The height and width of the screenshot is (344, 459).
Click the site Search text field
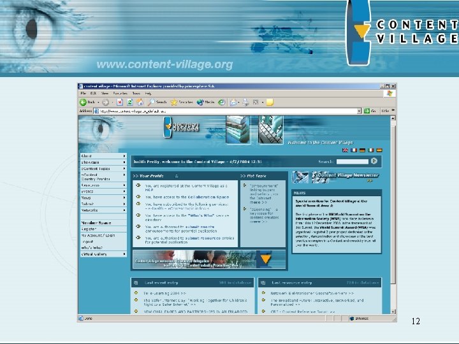pyautogui.click(x=353, y=161)
